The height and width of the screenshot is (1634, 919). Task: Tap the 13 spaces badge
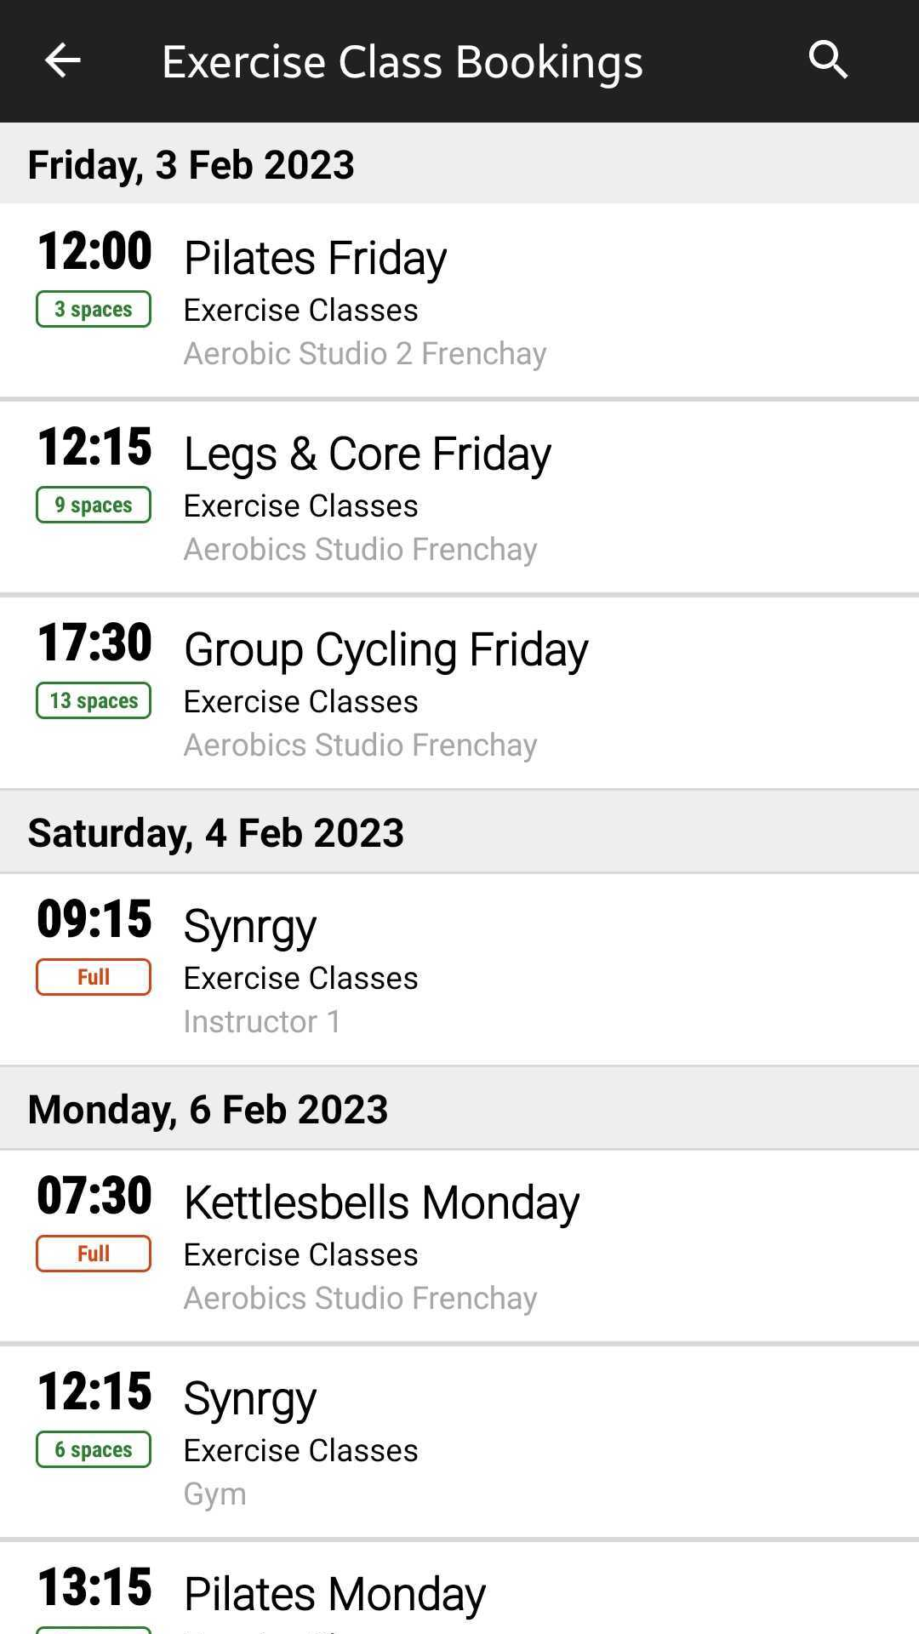tap(94, 700)
